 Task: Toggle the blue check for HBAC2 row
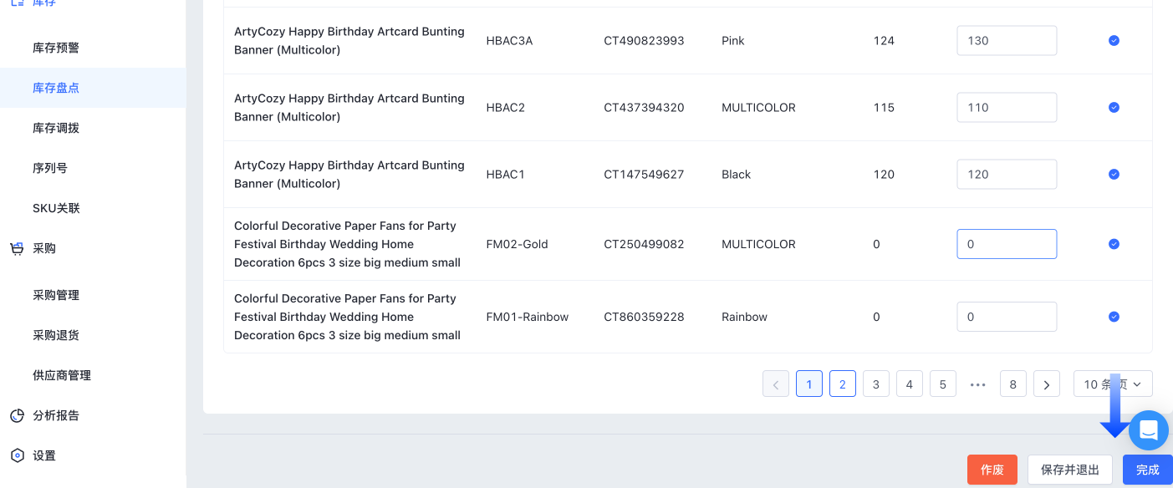coord(1114,107)
